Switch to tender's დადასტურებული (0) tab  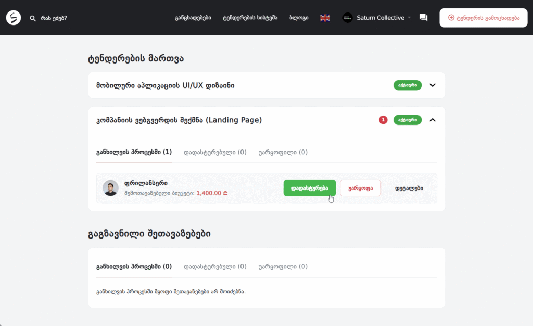215,153
